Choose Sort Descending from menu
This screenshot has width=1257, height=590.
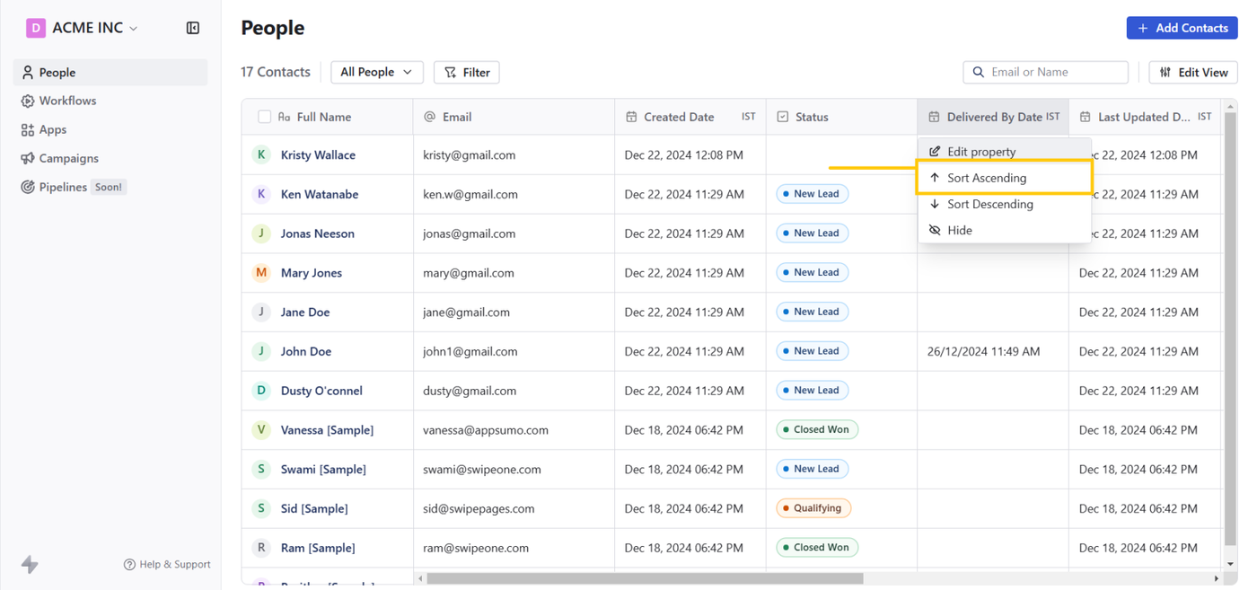pyautogui.click(x=989, y=204)
